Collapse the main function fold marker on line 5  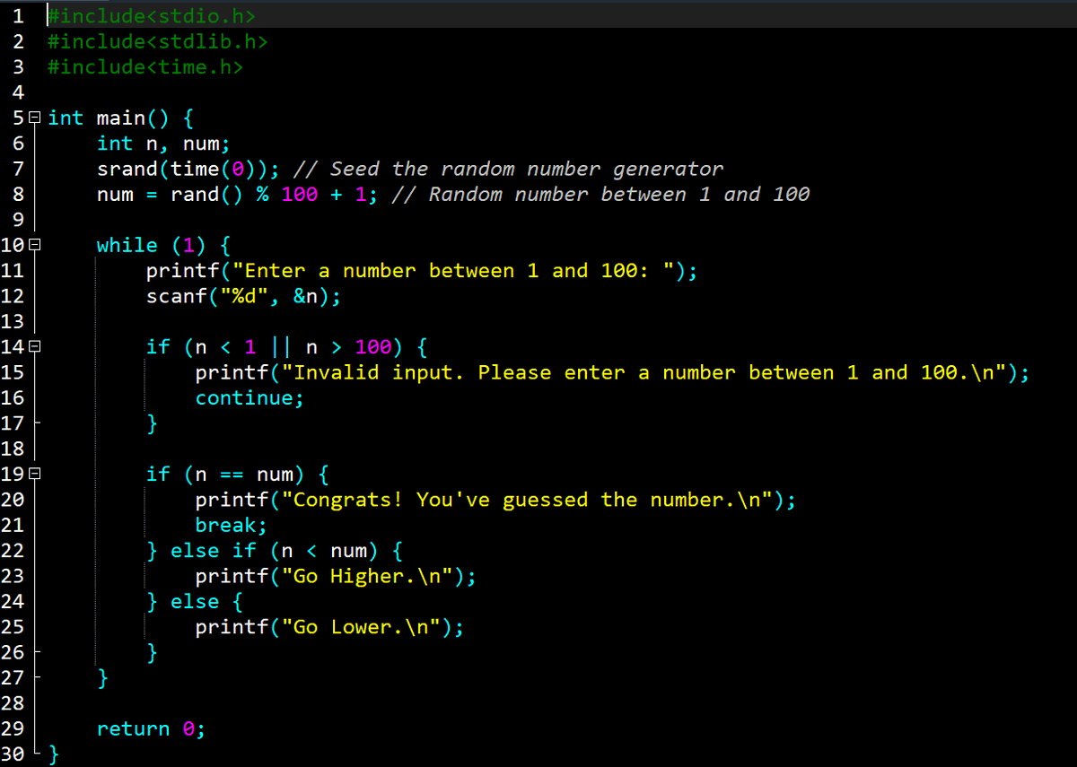click(x=35, y=118)
